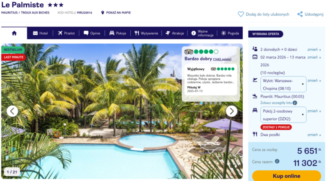Click the info icon next to Cena razem
This screenshot has width=328, height=181.
[277, 161]
